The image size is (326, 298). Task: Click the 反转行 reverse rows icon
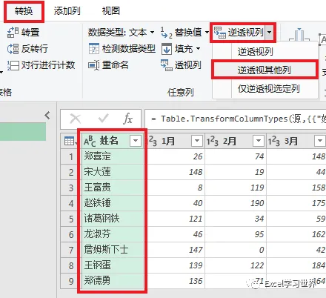click(x=13, y=49)
